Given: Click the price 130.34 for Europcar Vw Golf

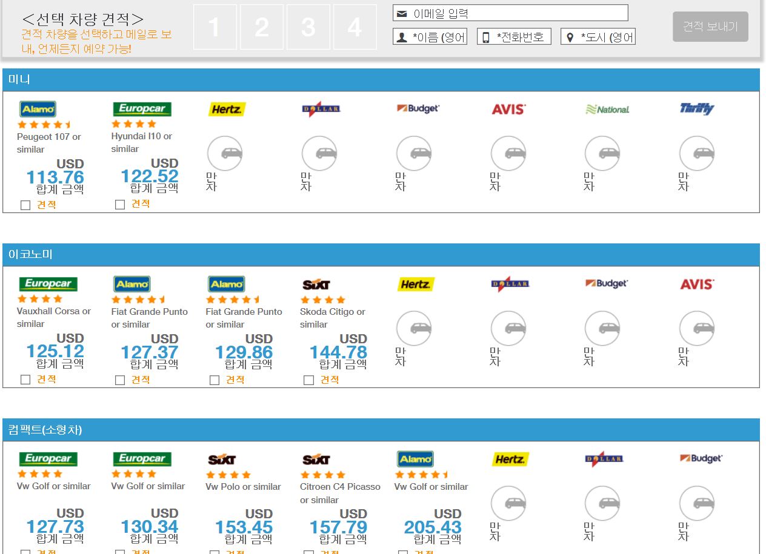Looking at the screenshot, I should pos(150,527).
